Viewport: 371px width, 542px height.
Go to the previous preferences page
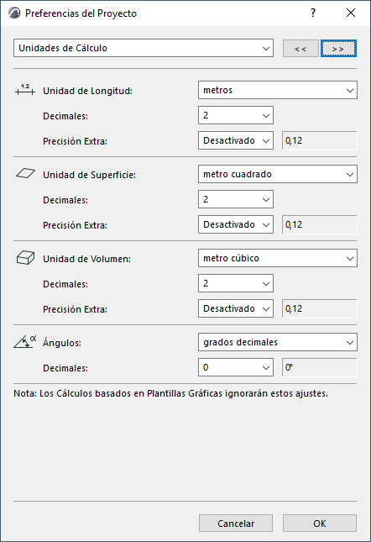[300, 49]
